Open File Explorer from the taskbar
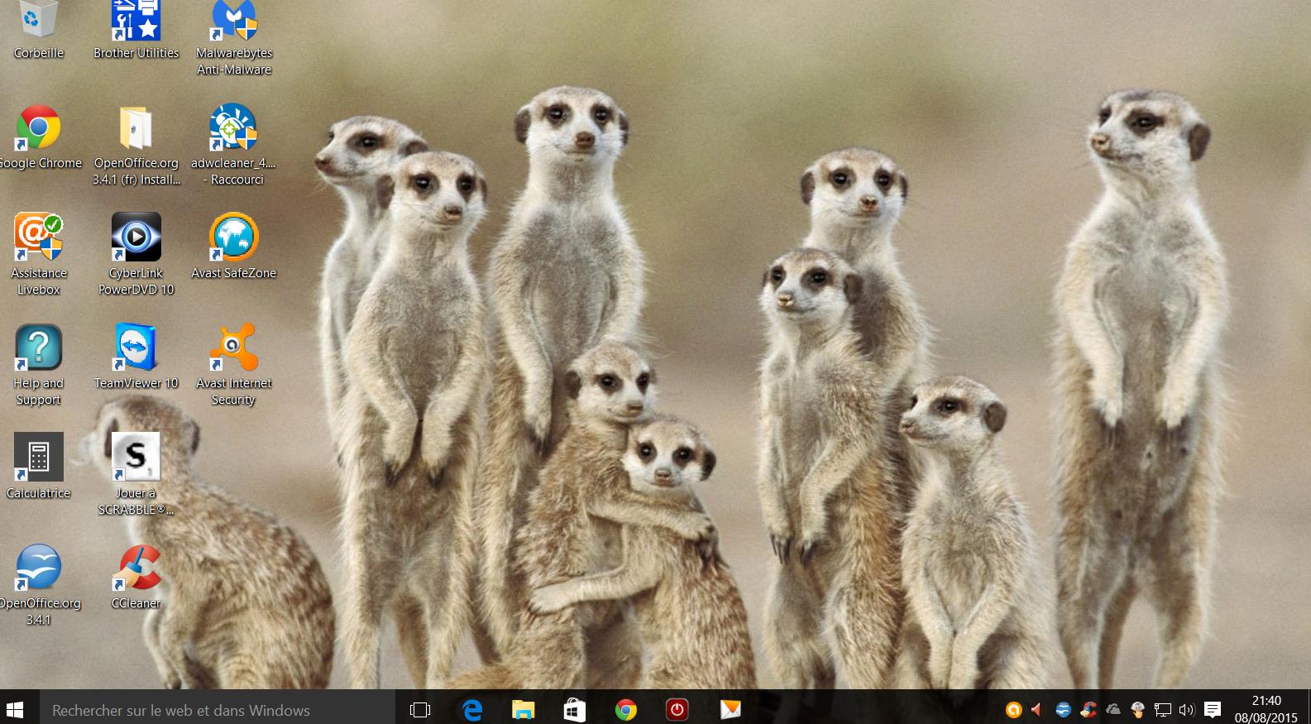Screen dimensions: 1311x724 523,710
